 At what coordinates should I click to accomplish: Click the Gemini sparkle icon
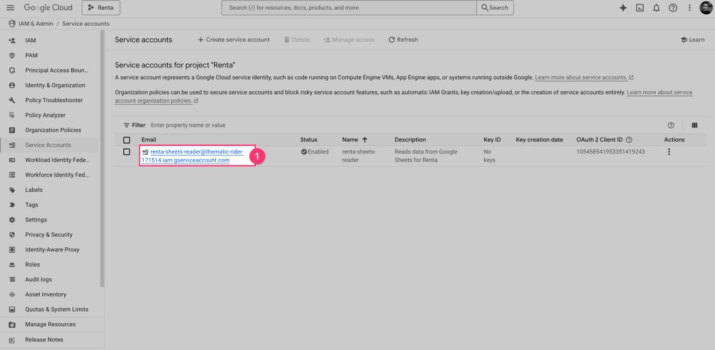point(623,8)
